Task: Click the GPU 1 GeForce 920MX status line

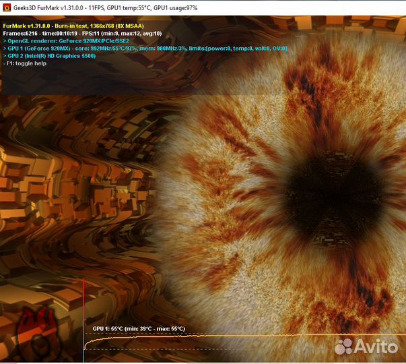Action: 145,49
